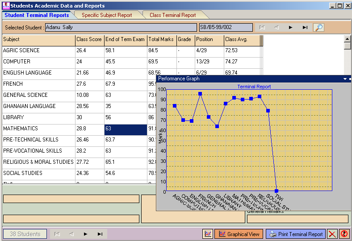This screenshot has width=352, height=241.
Task: Click the small chart icon button
Action: pos(208,234)
